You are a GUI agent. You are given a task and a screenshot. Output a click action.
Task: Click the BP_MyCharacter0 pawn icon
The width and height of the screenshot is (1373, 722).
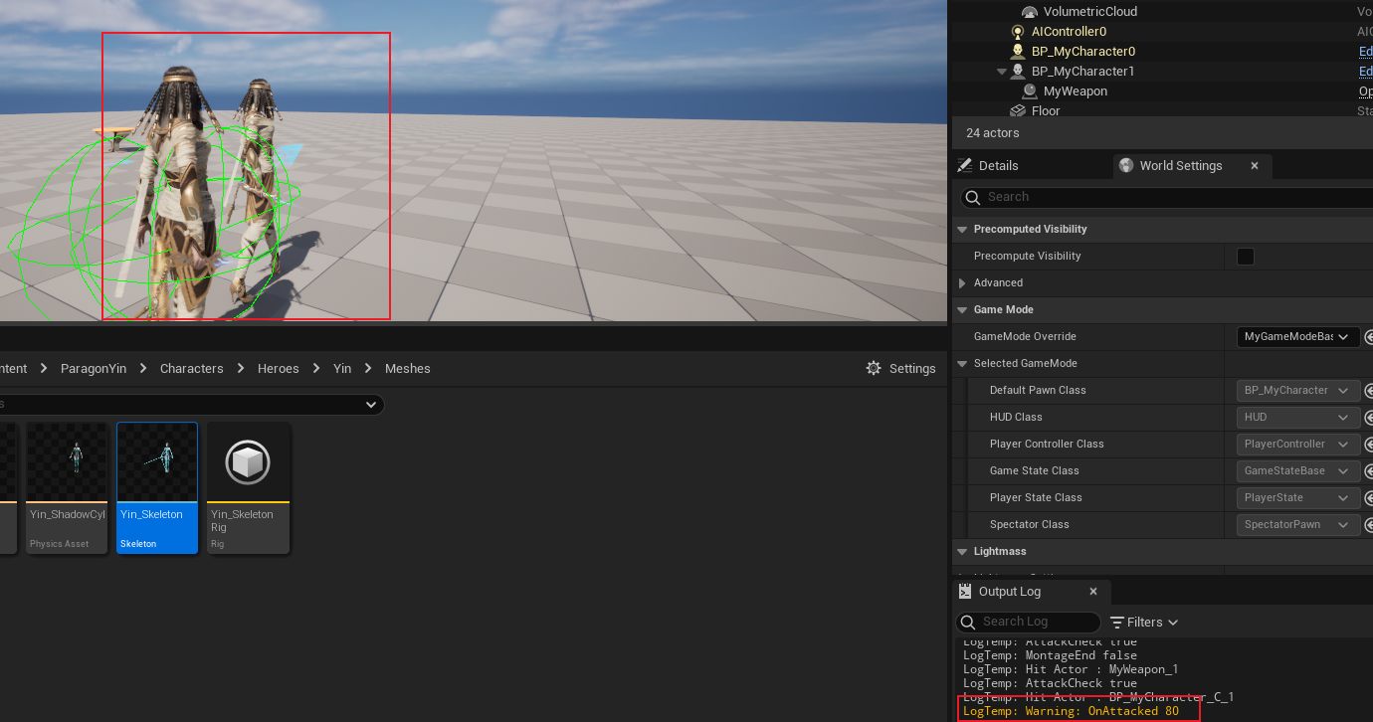(1018, 52)
